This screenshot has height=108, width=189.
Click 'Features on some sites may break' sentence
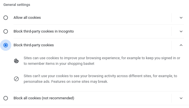click(x=80, y=82)
